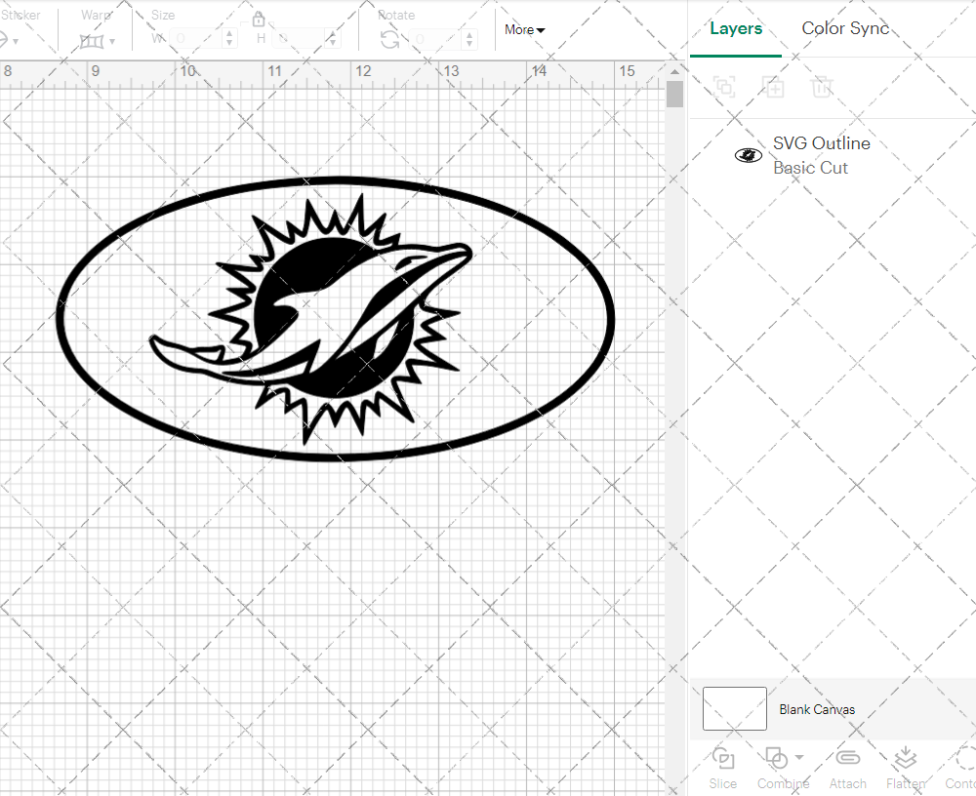Click the Rotate stepper arrows
Image resolution: width=976 pixels, height=796 pixels.
pyautogui.click(x=469, y=39)
